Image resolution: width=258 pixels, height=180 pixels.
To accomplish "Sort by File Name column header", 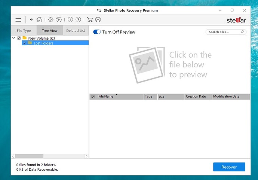I will click(x=117, y=97).
